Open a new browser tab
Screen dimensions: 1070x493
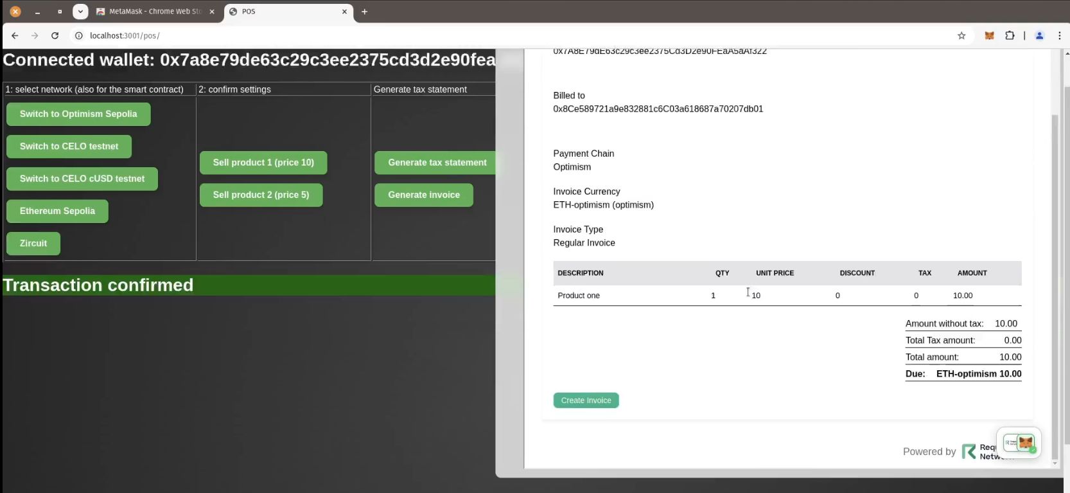coord(364,12)
